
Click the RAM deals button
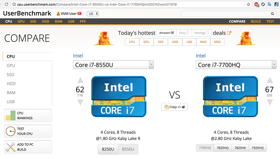click(203, 42)
